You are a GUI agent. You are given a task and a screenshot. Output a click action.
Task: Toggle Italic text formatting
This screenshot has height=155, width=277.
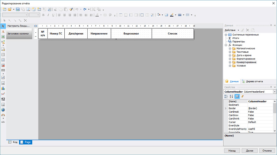tap(48, 15)
